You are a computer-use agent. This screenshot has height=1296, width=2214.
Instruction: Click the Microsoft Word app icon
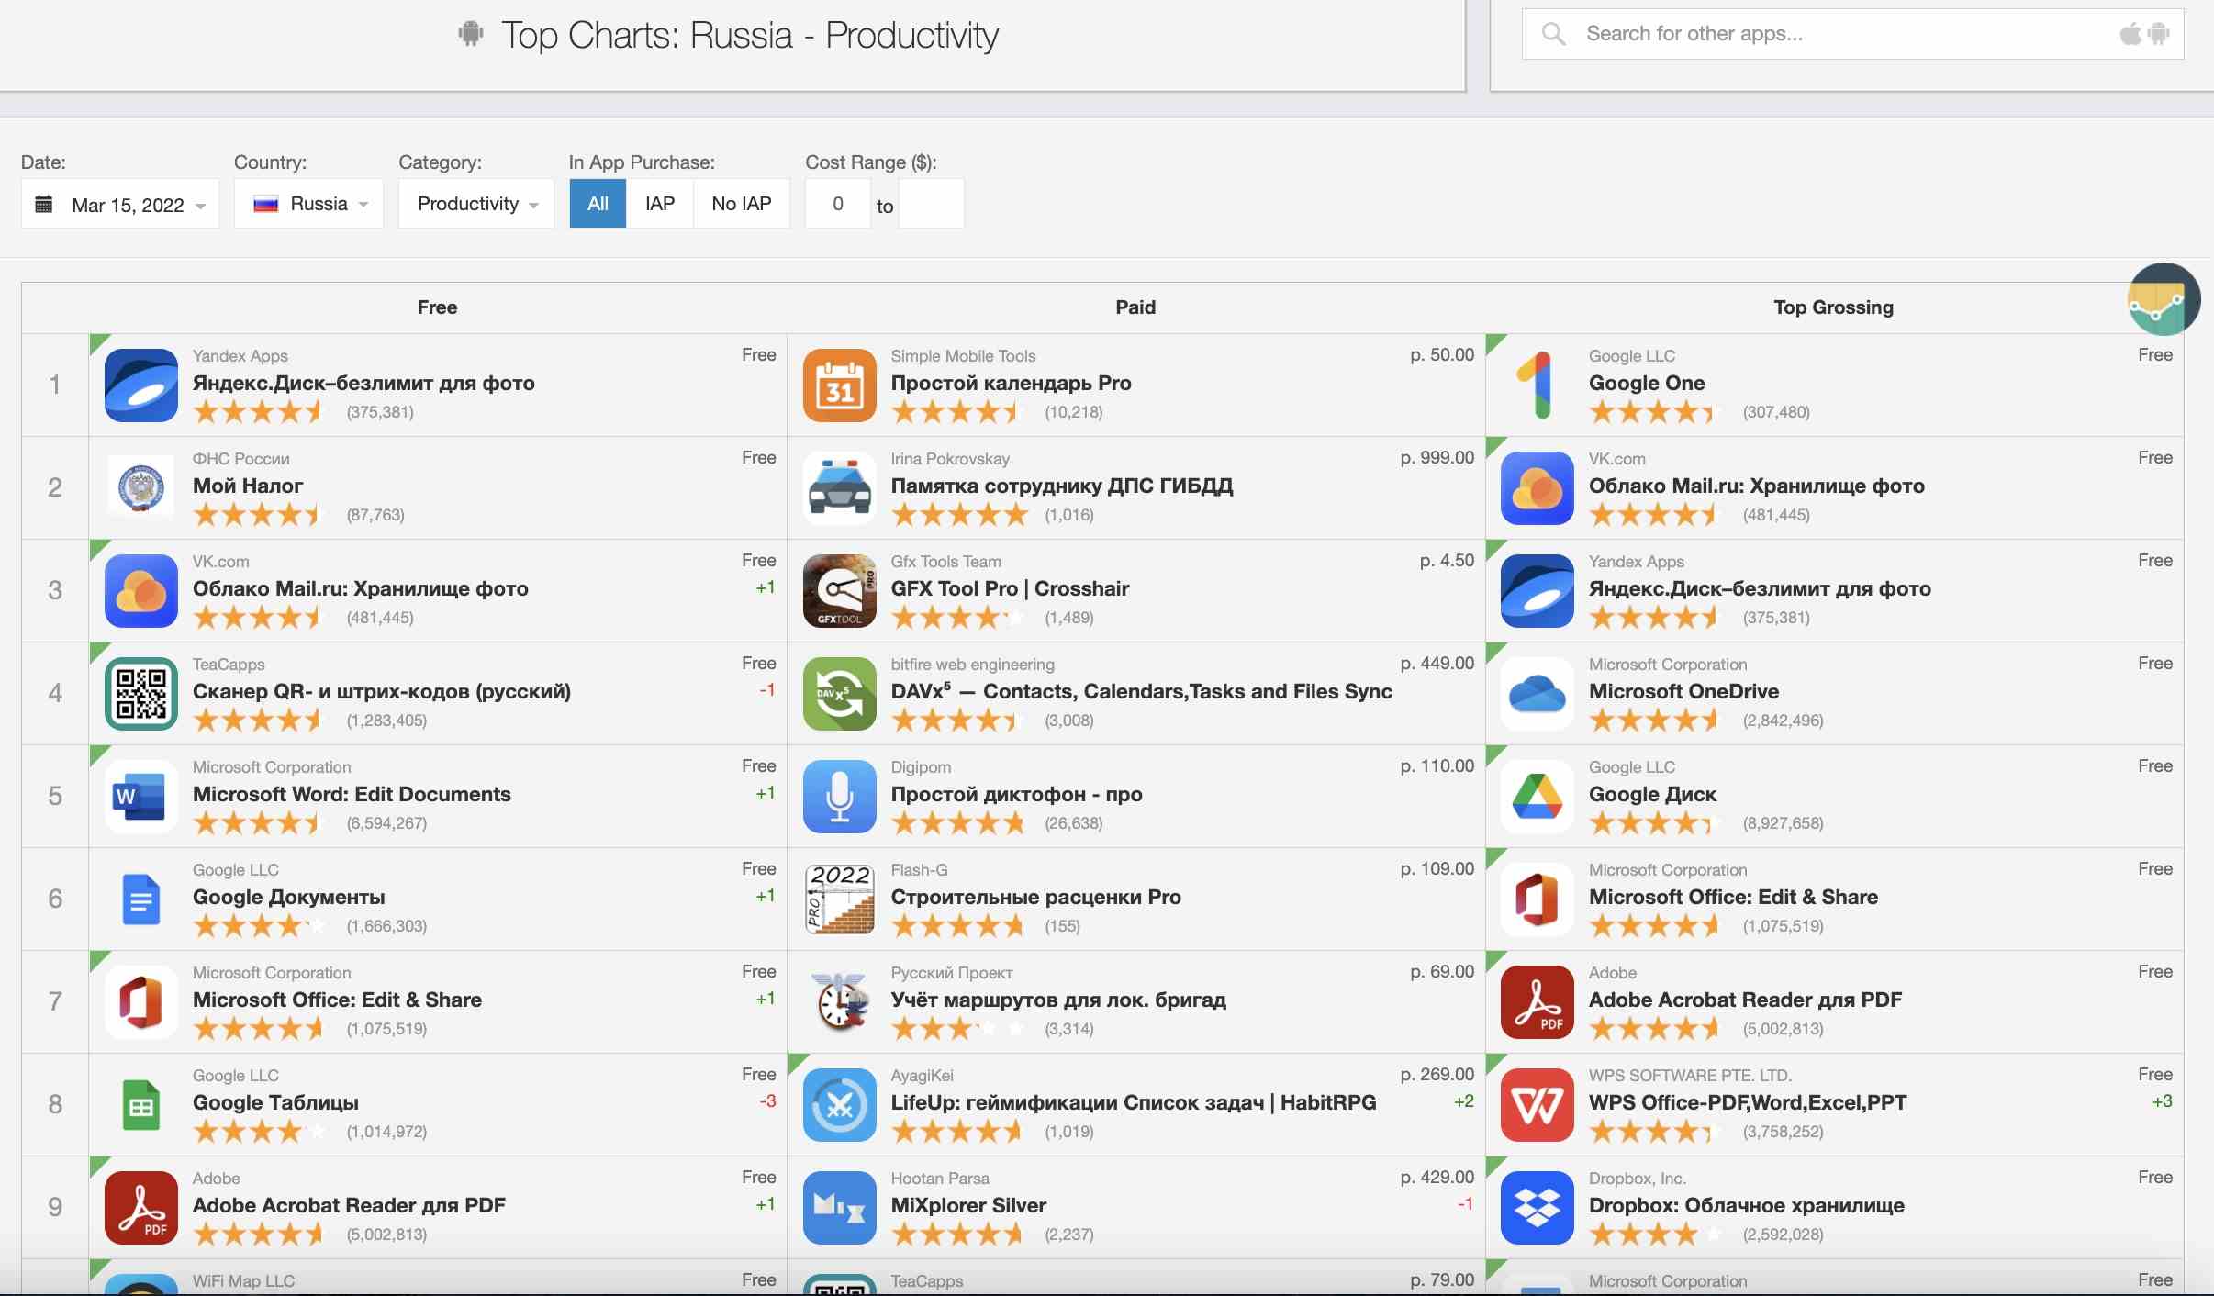[x=140, y=796]
